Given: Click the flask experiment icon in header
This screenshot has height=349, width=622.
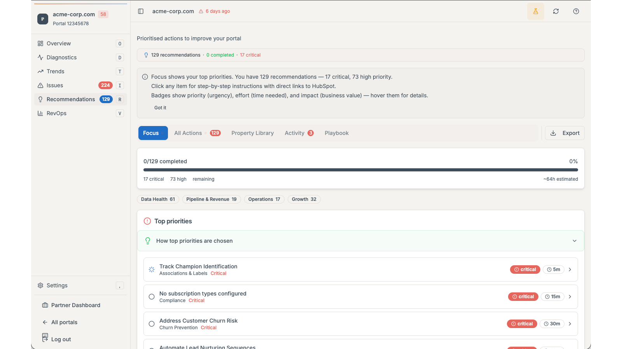Looking at the screenshot, I should click(536, 11).
